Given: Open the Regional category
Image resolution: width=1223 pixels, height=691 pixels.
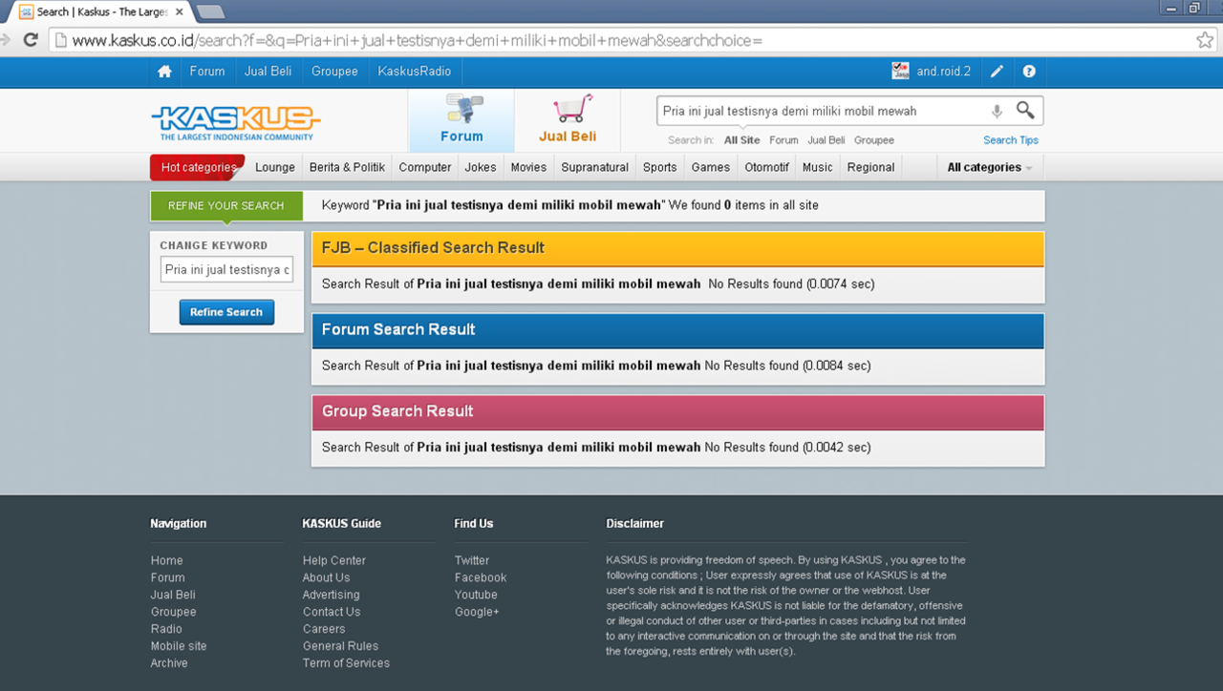Looking at the screenshot, I should click(x=871, y=167).
